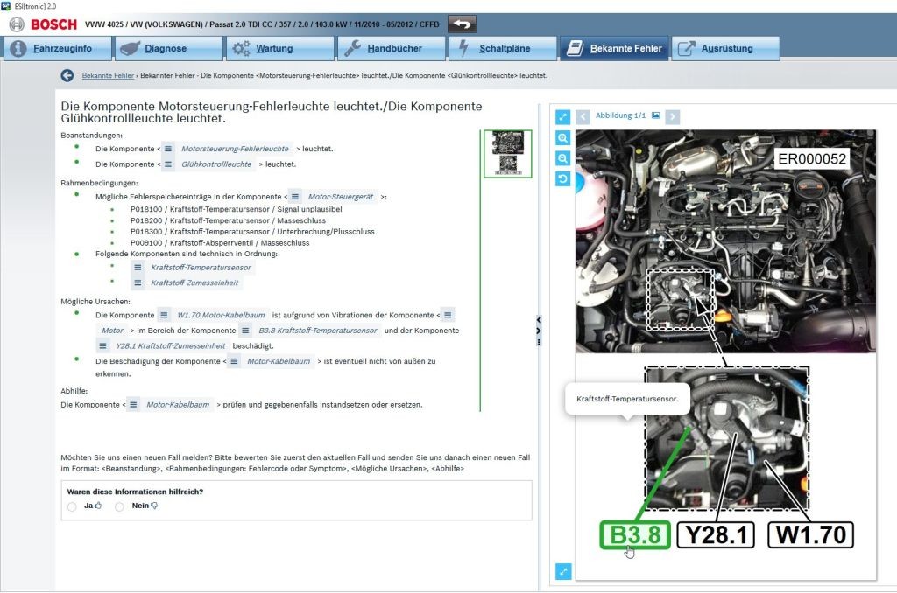Click the W1.70 label in the image
The height and width of the screenshot is (593, 897).
810,535
